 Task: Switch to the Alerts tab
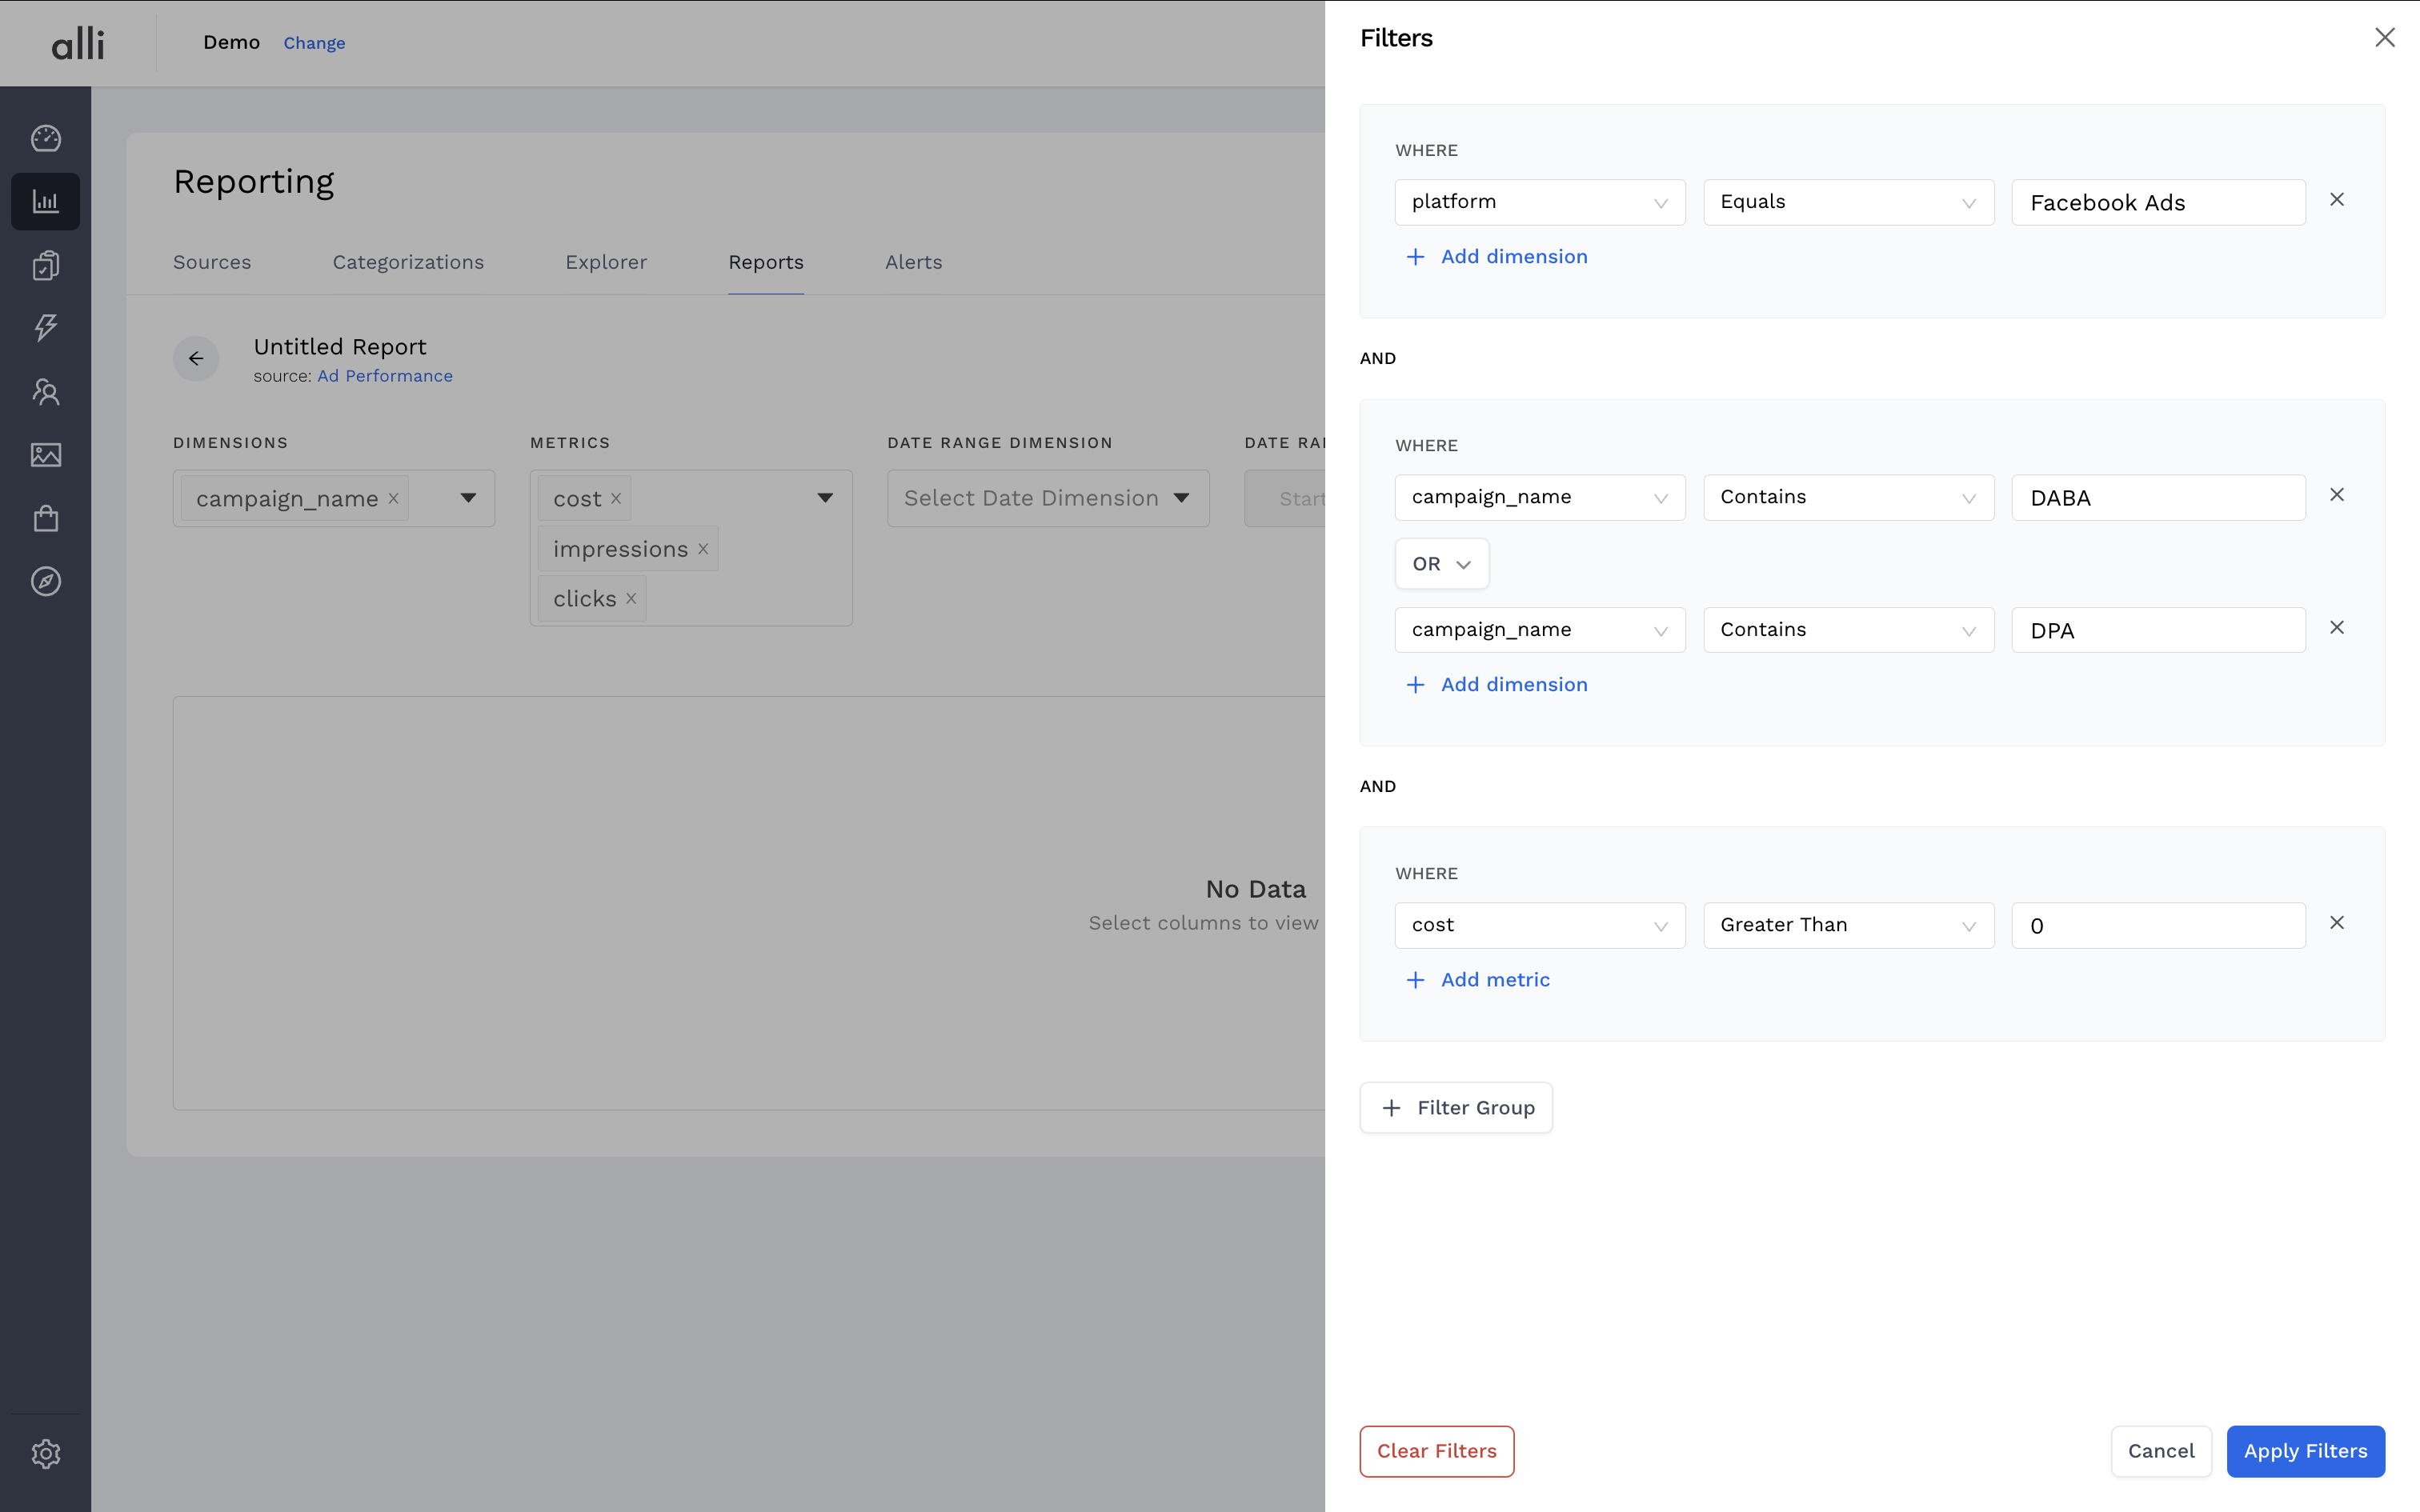914,262
